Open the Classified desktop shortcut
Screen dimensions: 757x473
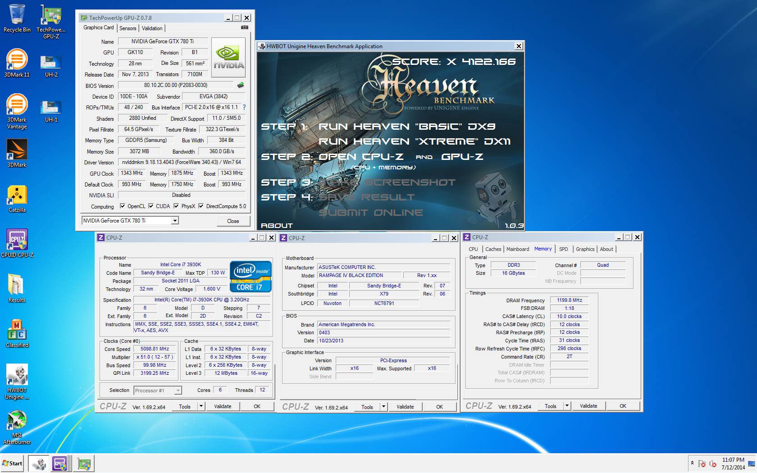(17, 333)
